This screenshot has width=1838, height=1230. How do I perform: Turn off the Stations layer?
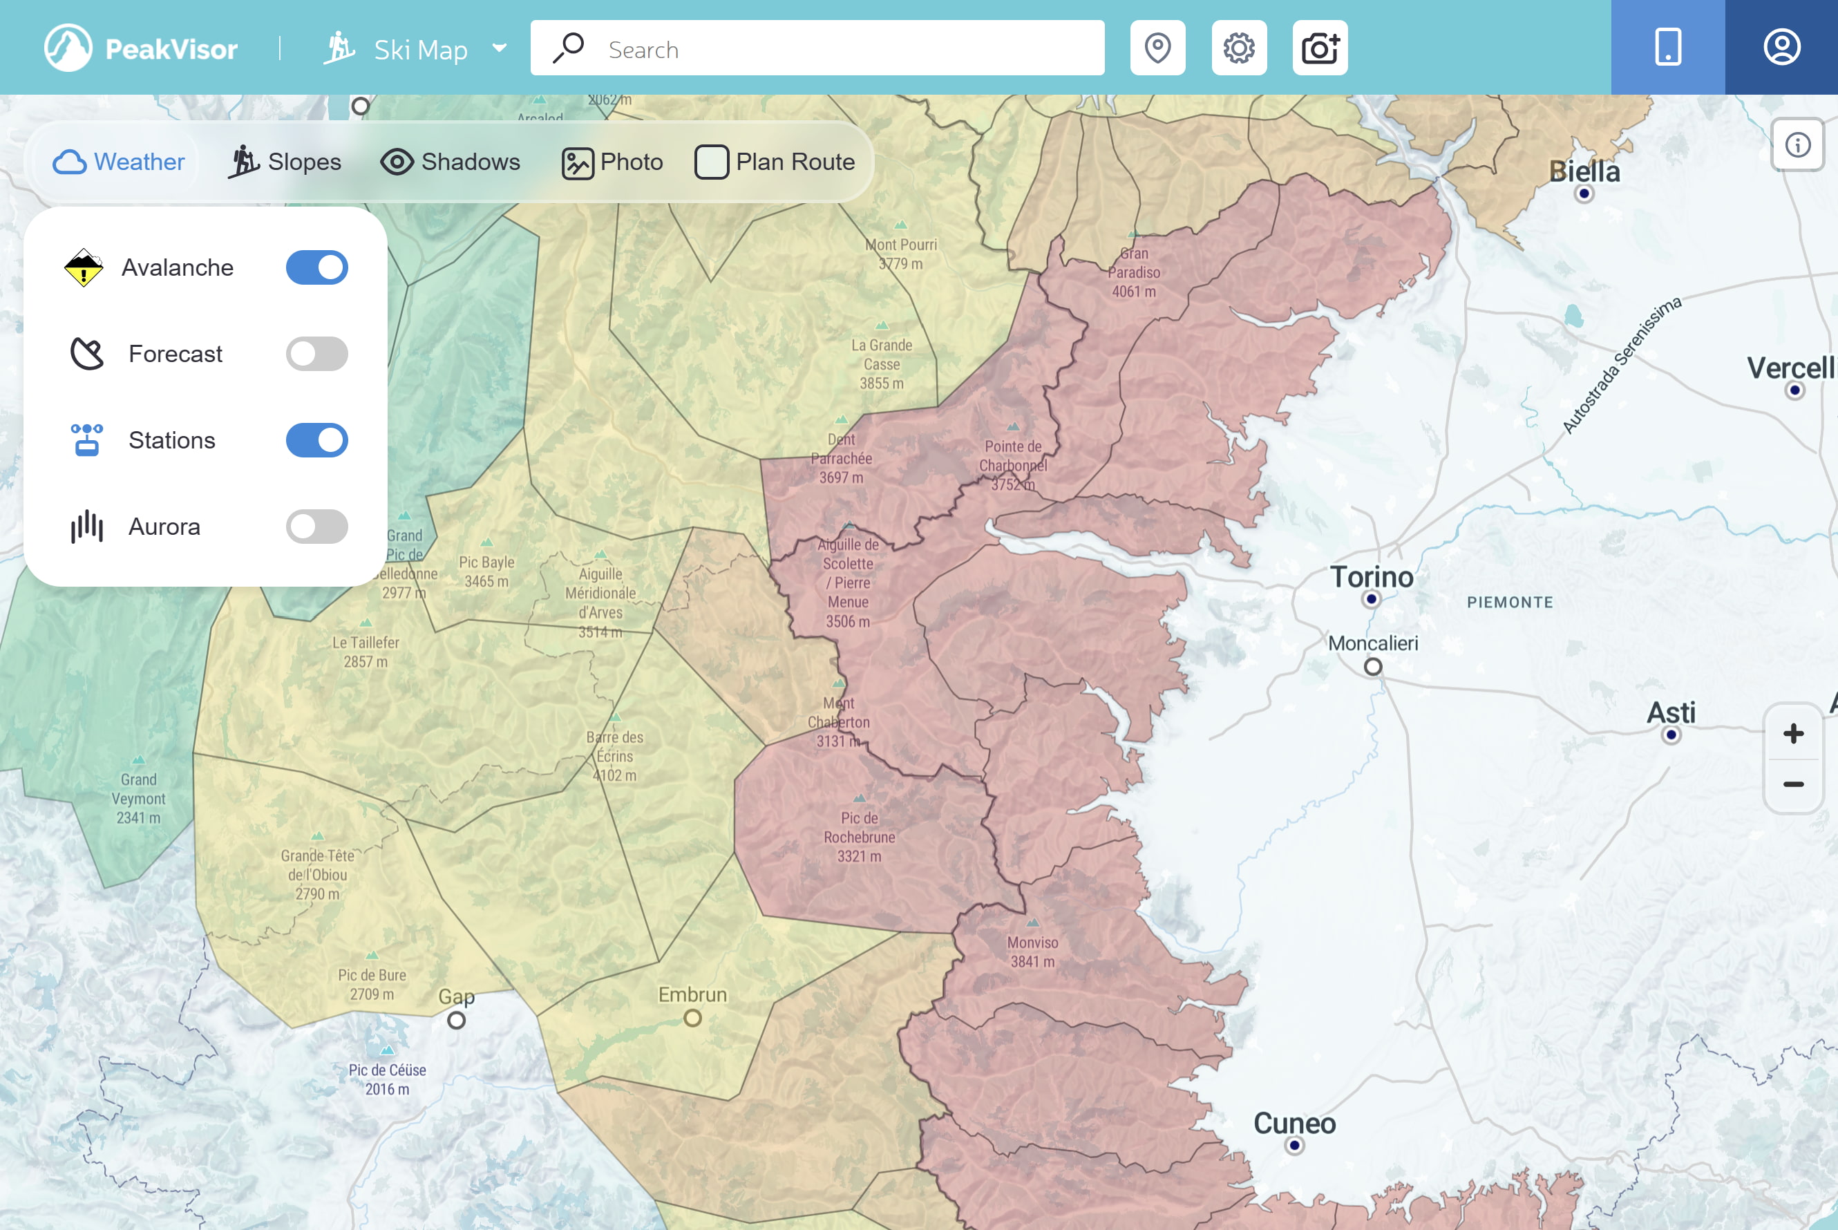click(317, 440)
